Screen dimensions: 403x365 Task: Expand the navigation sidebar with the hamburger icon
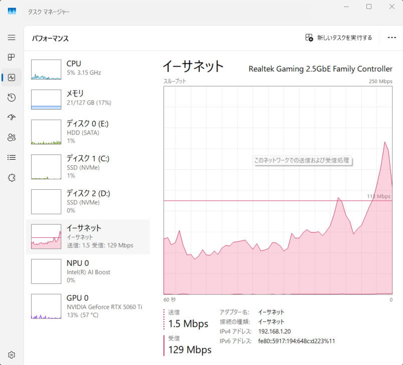pyautogui.click(x=11, y=37)
